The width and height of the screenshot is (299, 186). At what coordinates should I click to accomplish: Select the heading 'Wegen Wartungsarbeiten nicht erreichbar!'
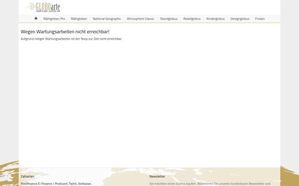point(65,32)
